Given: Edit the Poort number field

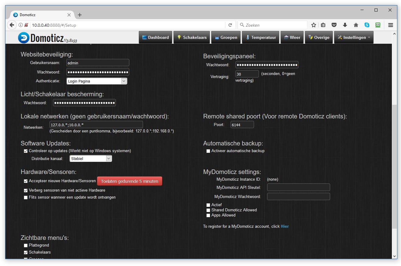Looking at the screenshot, I should [x=242, y=124].
